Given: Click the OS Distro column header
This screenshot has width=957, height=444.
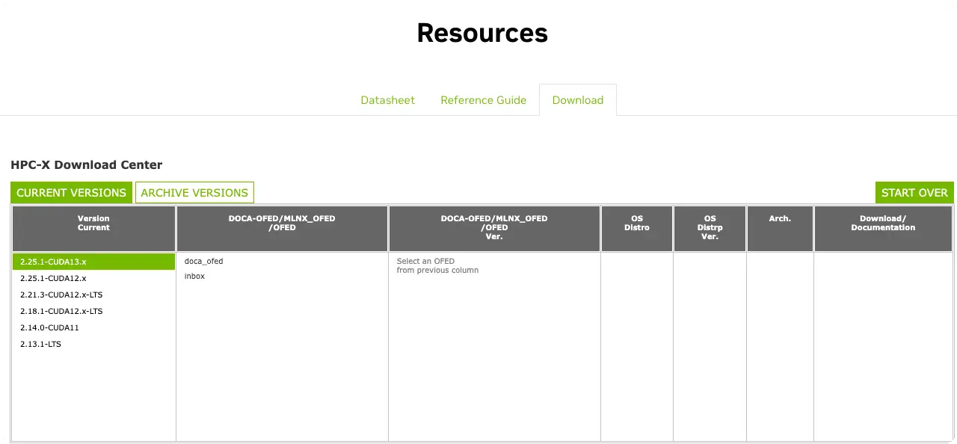Looking at the screenshot, I should [x=637, y=223].
